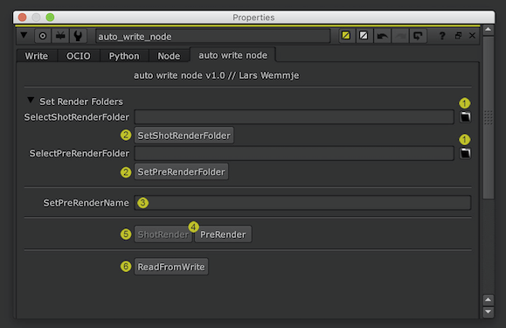Viewport: 506px width, 328px height.
Task: Click the ShotRender button
Action: [163, 234]
